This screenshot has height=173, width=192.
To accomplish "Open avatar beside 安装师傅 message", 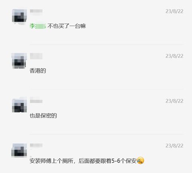I will point(19,150).
